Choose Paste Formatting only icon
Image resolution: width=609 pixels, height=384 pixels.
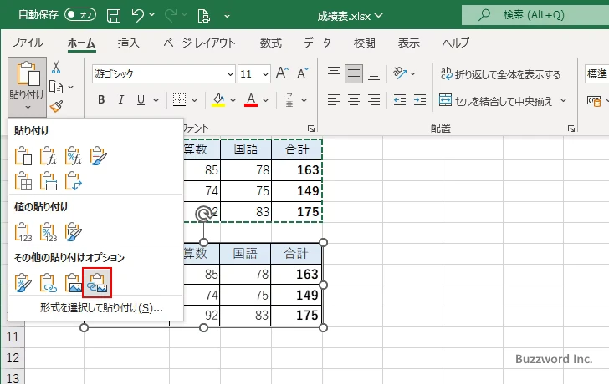(23, 282)
